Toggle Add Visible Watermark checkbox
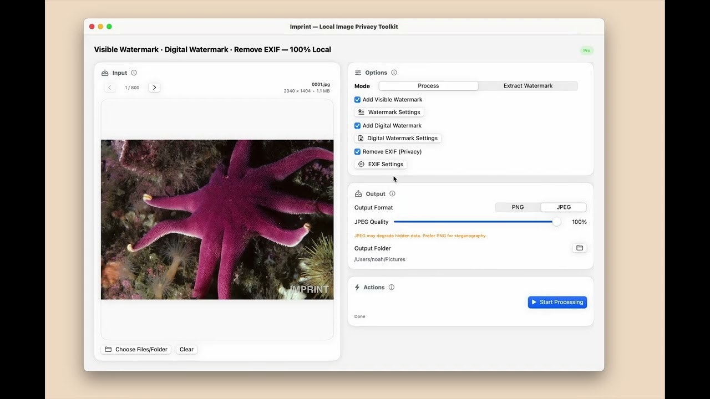710x399 pixels. (357, 100)
